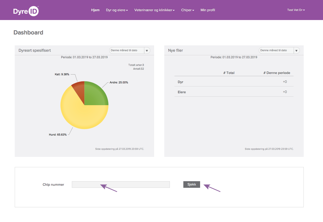Expand the Veterinærer og klinikker menu
Screen dimensions: 323x222
point(154,10)
